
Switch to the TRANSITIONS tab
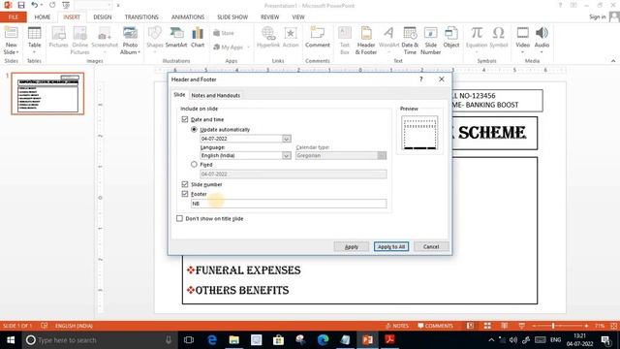click(141, 17)
